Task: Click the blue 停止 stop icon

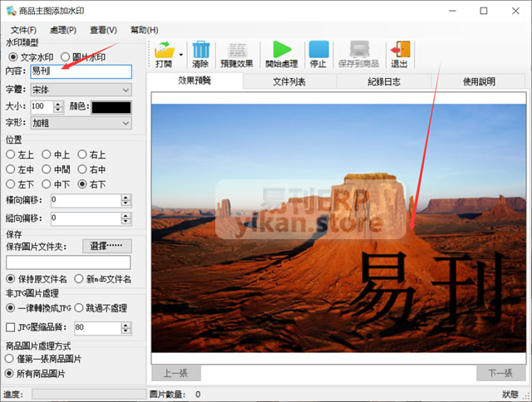Action: coord(318,49)
